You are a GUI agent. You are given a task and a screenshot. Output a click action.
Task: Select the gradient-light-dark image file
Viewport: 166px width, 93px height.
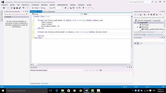point(154,29)
